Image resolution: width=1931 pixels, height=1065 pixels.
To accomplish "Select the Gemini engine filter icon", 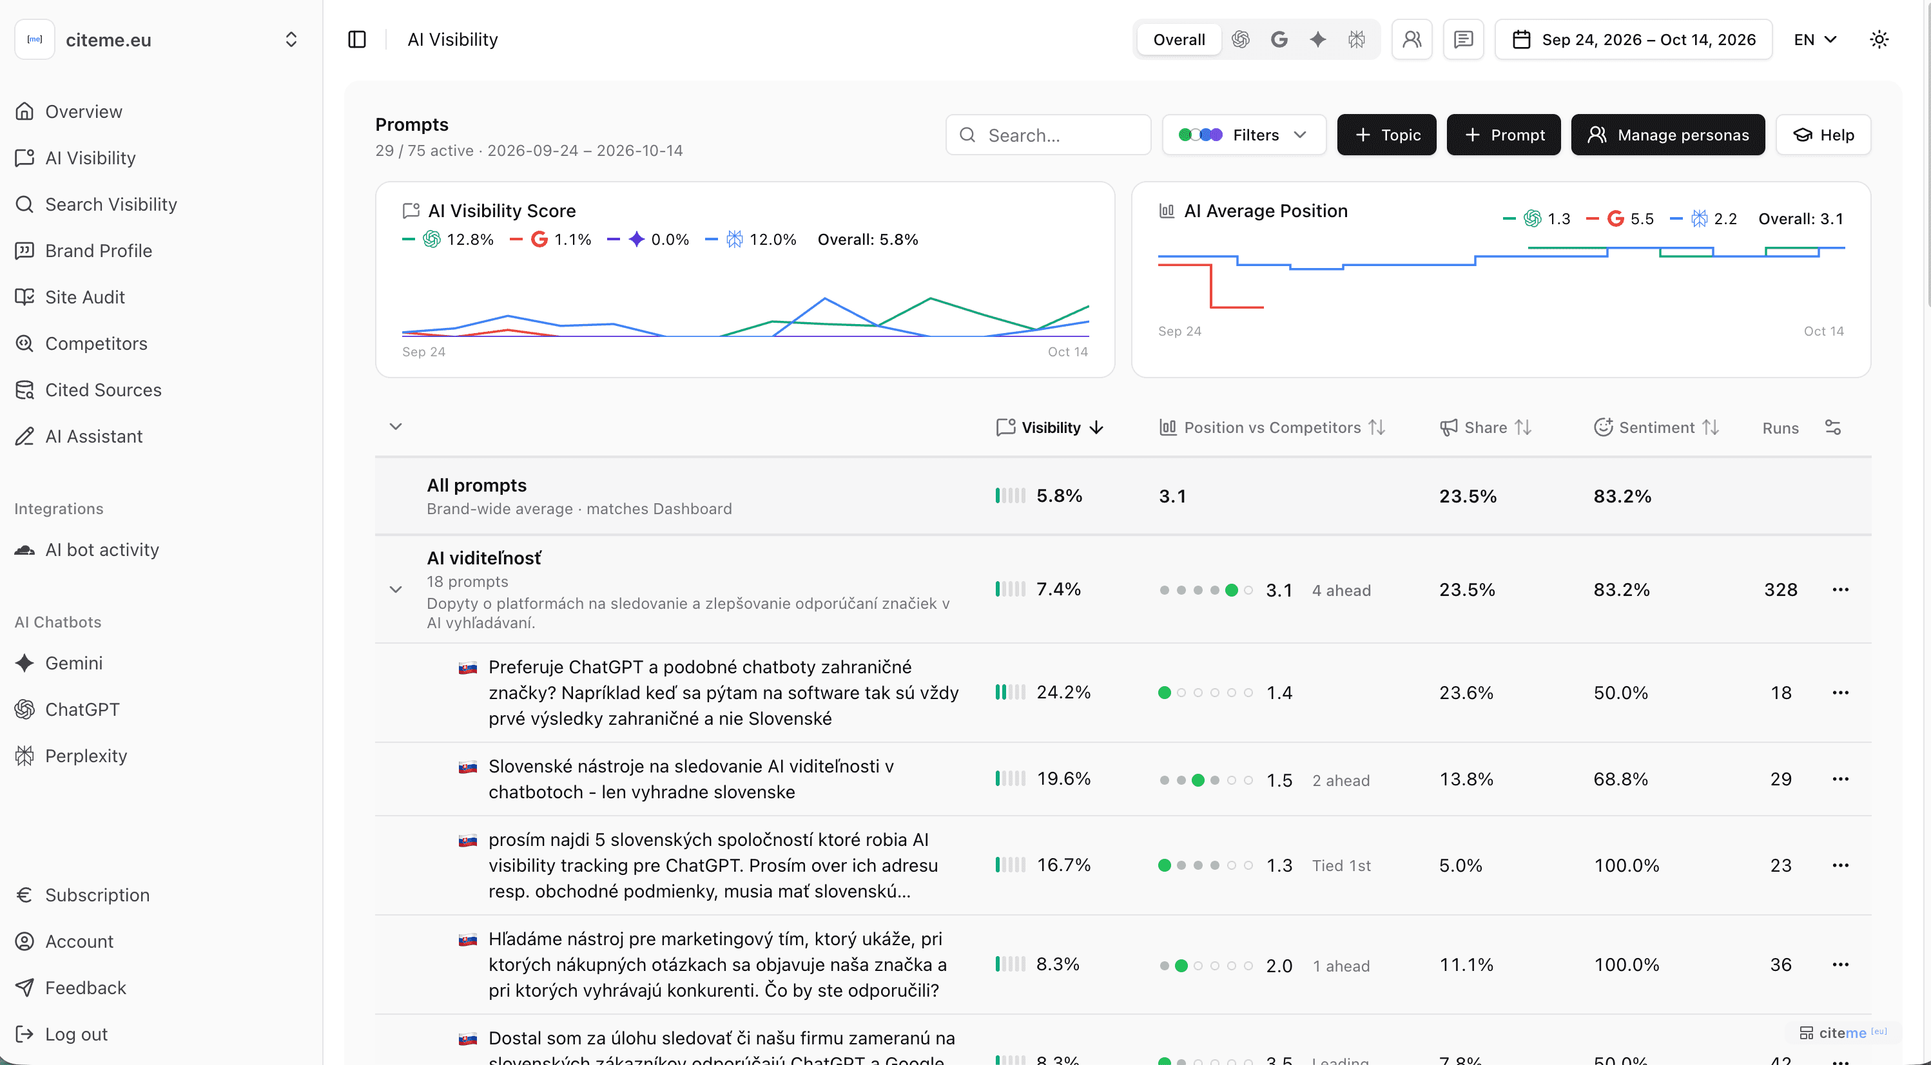I will [1318, 40].
